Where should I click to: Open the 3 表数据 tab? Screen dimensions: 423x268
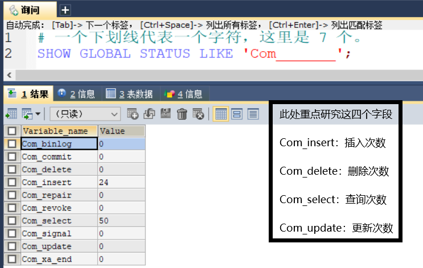point(130,94)
